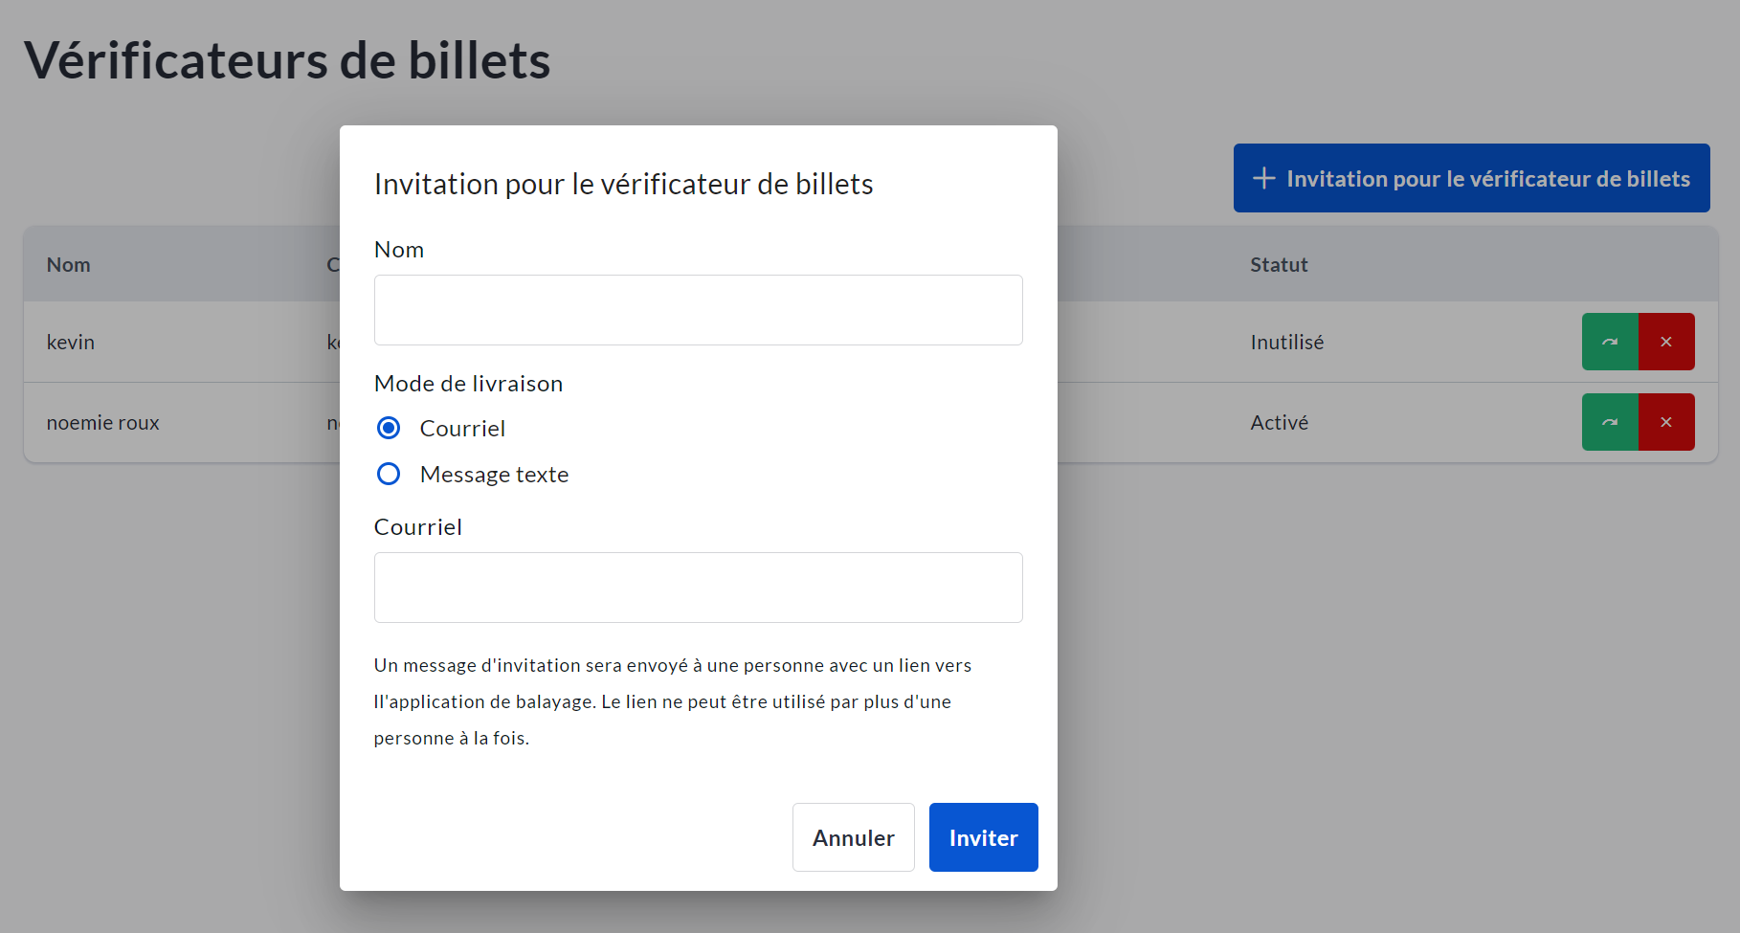Resend invitation for kevin (green arrow icon)
The height and width of the screenshot is (933, 1740).
(x=1610, y=342)
